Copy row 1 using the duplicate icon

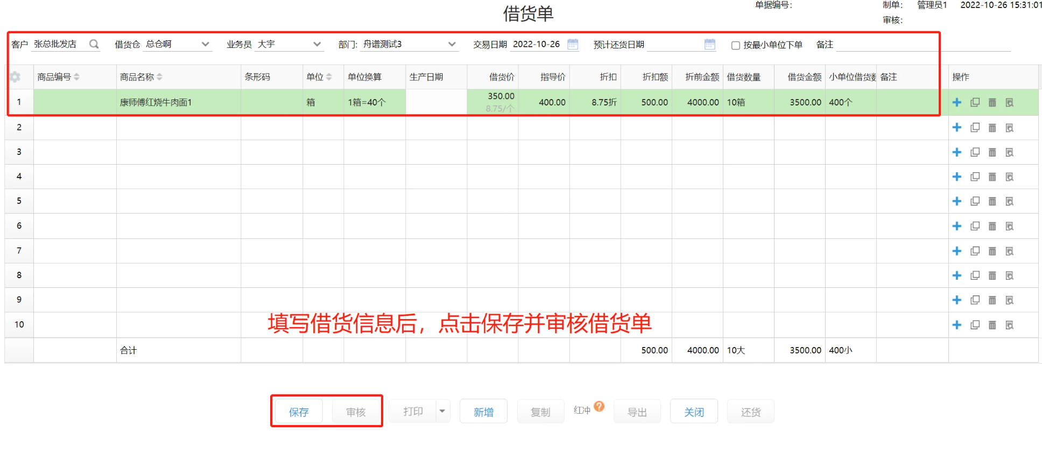point(975,102)
